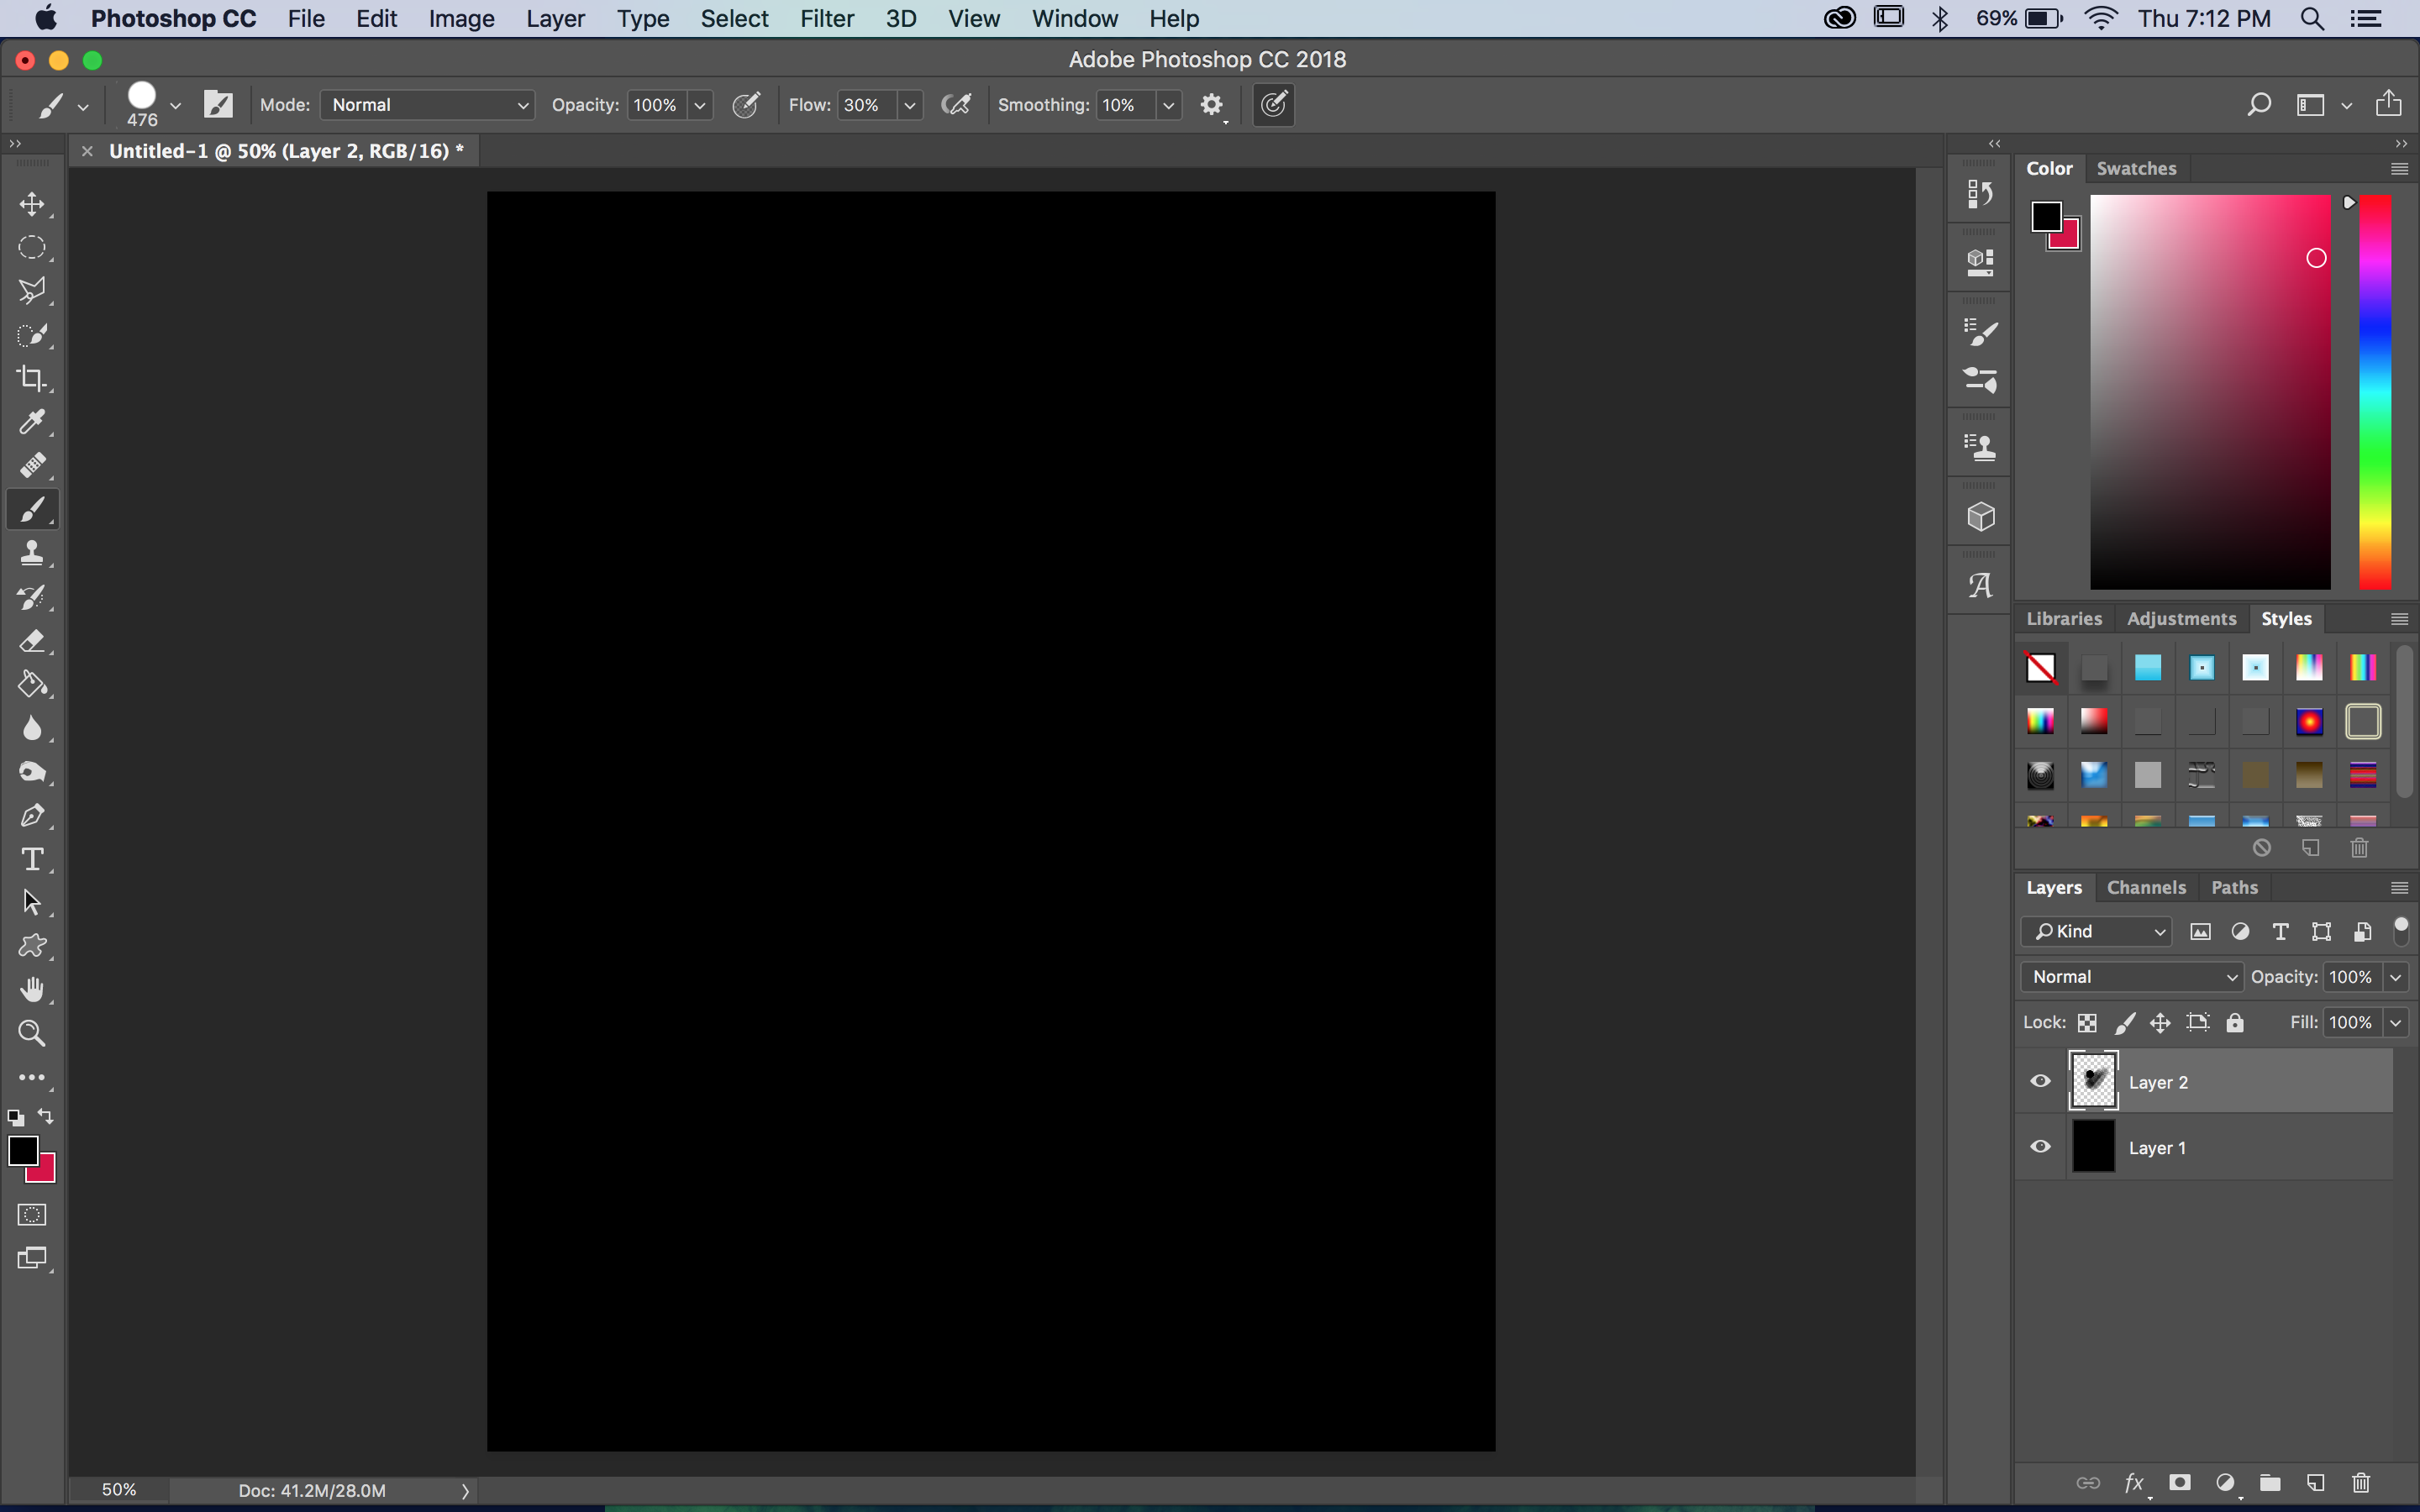Switch to the Swatches tab
The height and width of the screenshot is (1512, 2420).
tap(2136, 168)
